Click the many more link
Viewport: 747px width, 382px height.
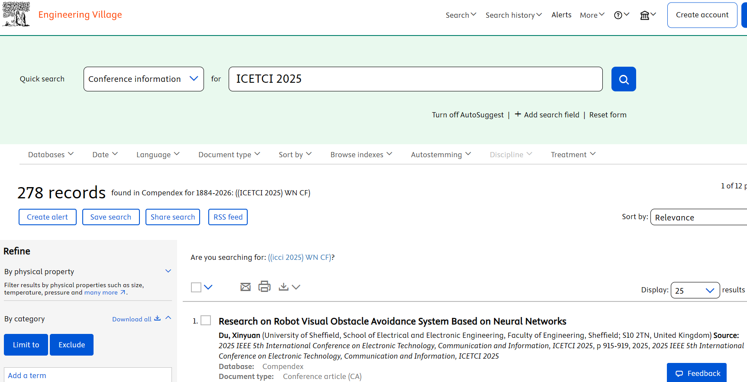coord(101,292)
